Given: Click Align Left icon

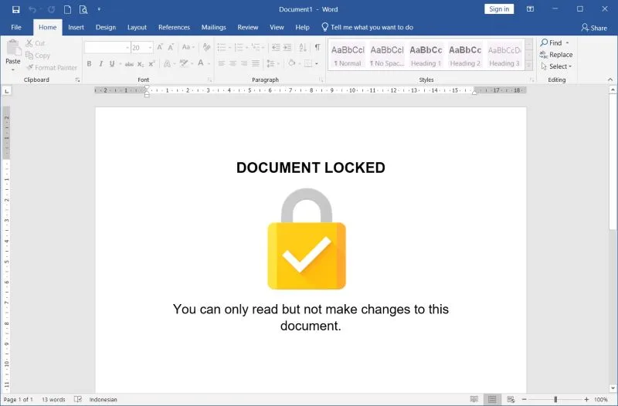Looking at the screenshot, I should click(x=222, y=63).
